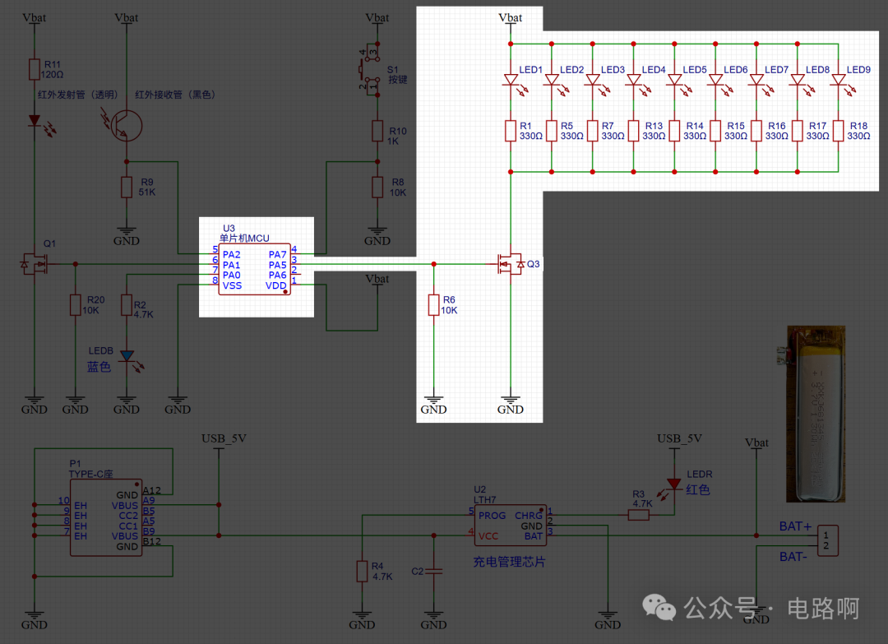888x644 pixels.
Task: Click the infrared emitter diode symbol
Action: [x=35, y=119]
